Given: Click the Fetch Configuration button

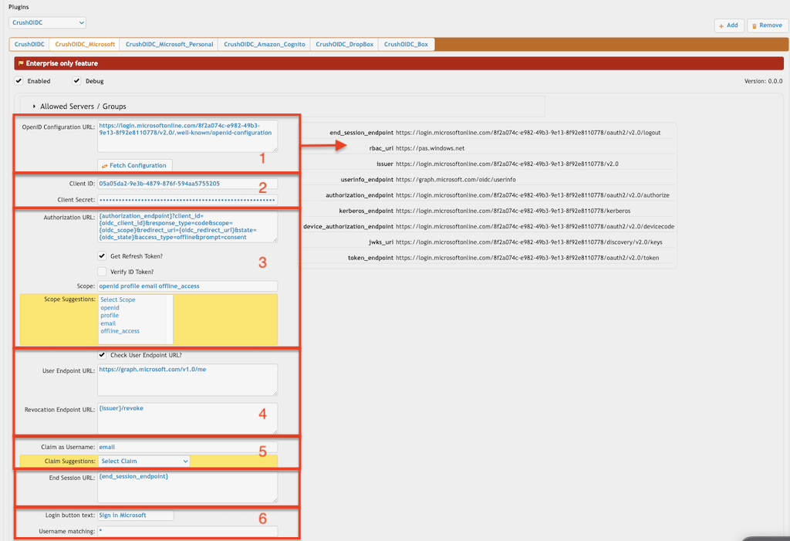Looking at the screenshot, I should tap(134, 165).
